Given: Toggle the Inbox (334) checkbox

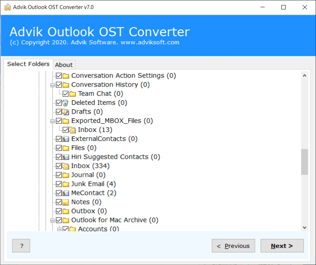Looking at the screenshot, I should point(59,166).
